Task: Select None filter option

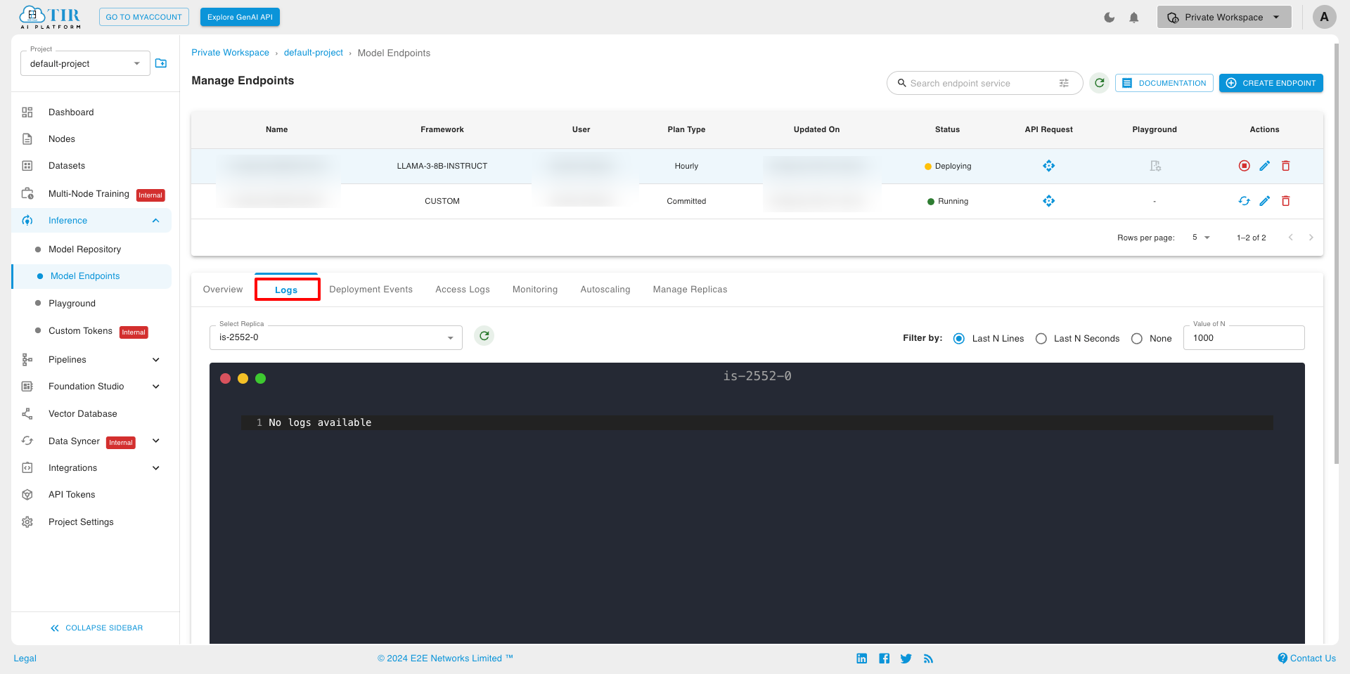Action: pyautogui.click(x=1137, y=339)
